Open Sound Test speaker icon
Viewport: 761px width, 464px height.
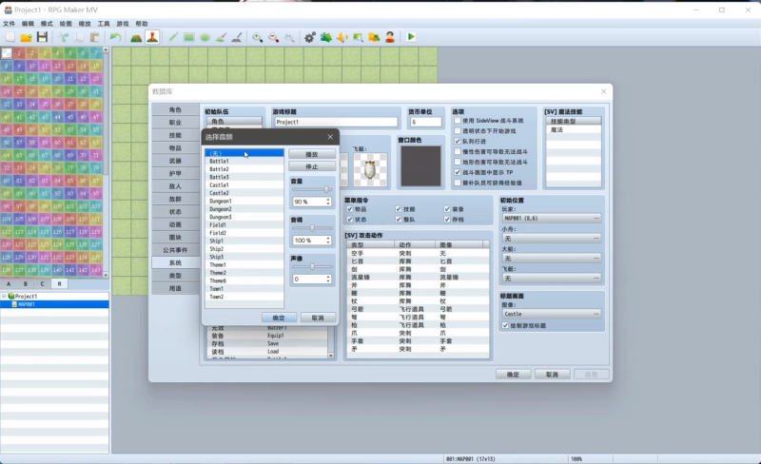[x=342, y=37]
